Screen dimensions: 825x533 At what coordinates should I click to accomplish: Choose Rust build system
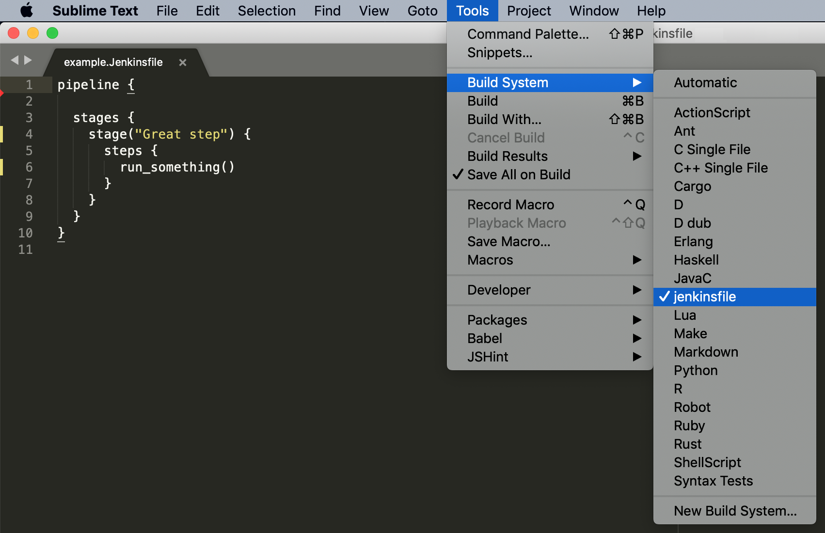click(x=735, y=444)
